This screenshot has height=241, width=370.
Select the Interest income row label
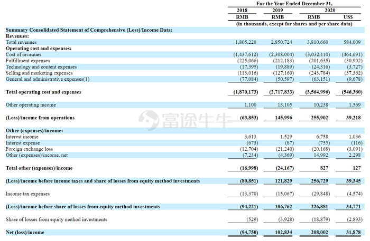[22, 137]
